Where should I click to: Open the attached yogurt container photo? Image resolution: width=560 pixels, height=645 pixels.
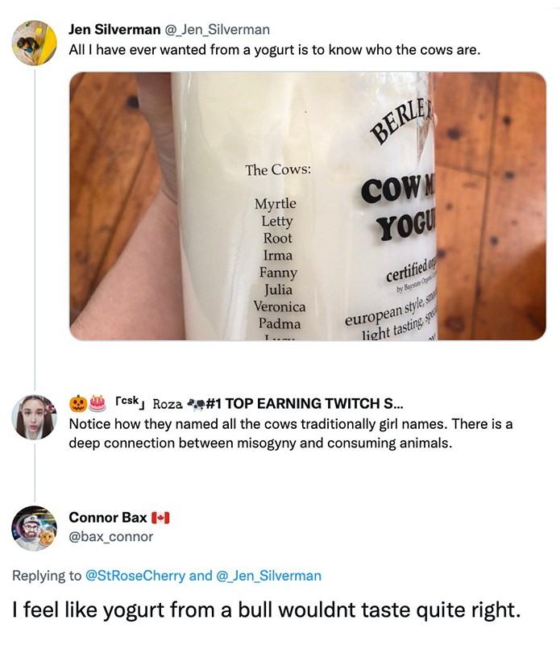pos(307,206)
